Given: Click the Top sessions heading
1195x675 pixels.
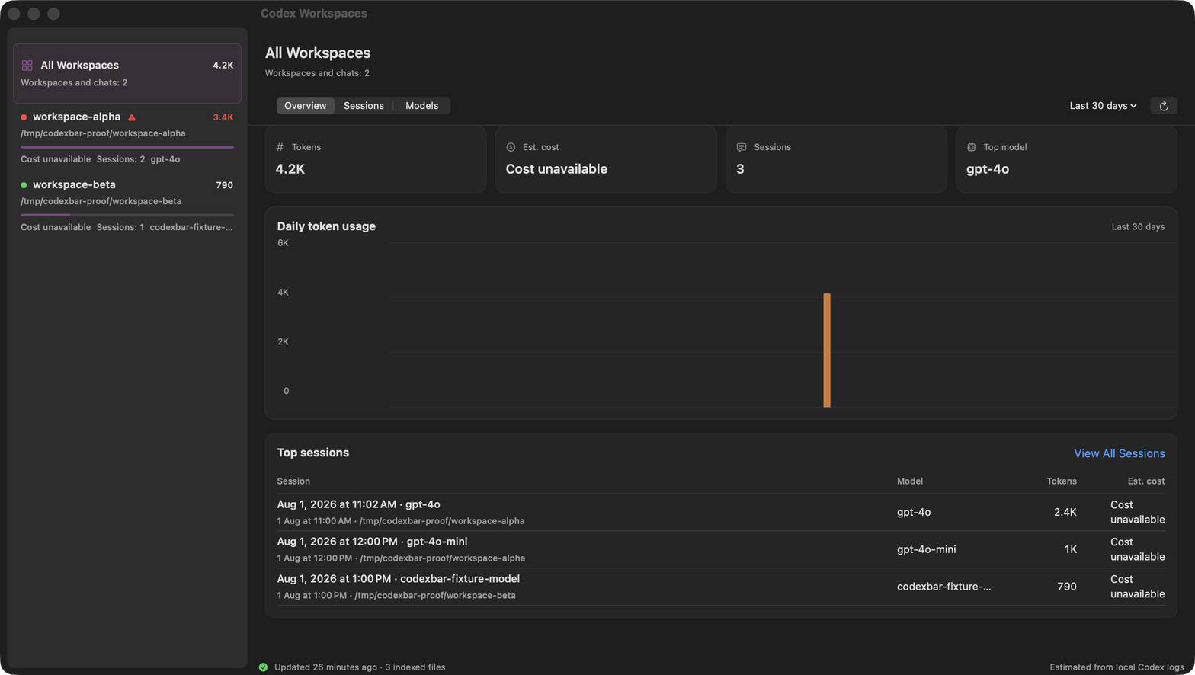Looking at the screenshot, I should (313, 453).
